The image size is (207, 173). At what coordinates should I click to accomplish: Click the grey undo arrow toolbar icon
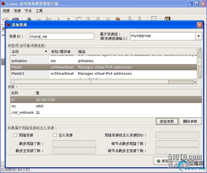[x=108, y=19]
